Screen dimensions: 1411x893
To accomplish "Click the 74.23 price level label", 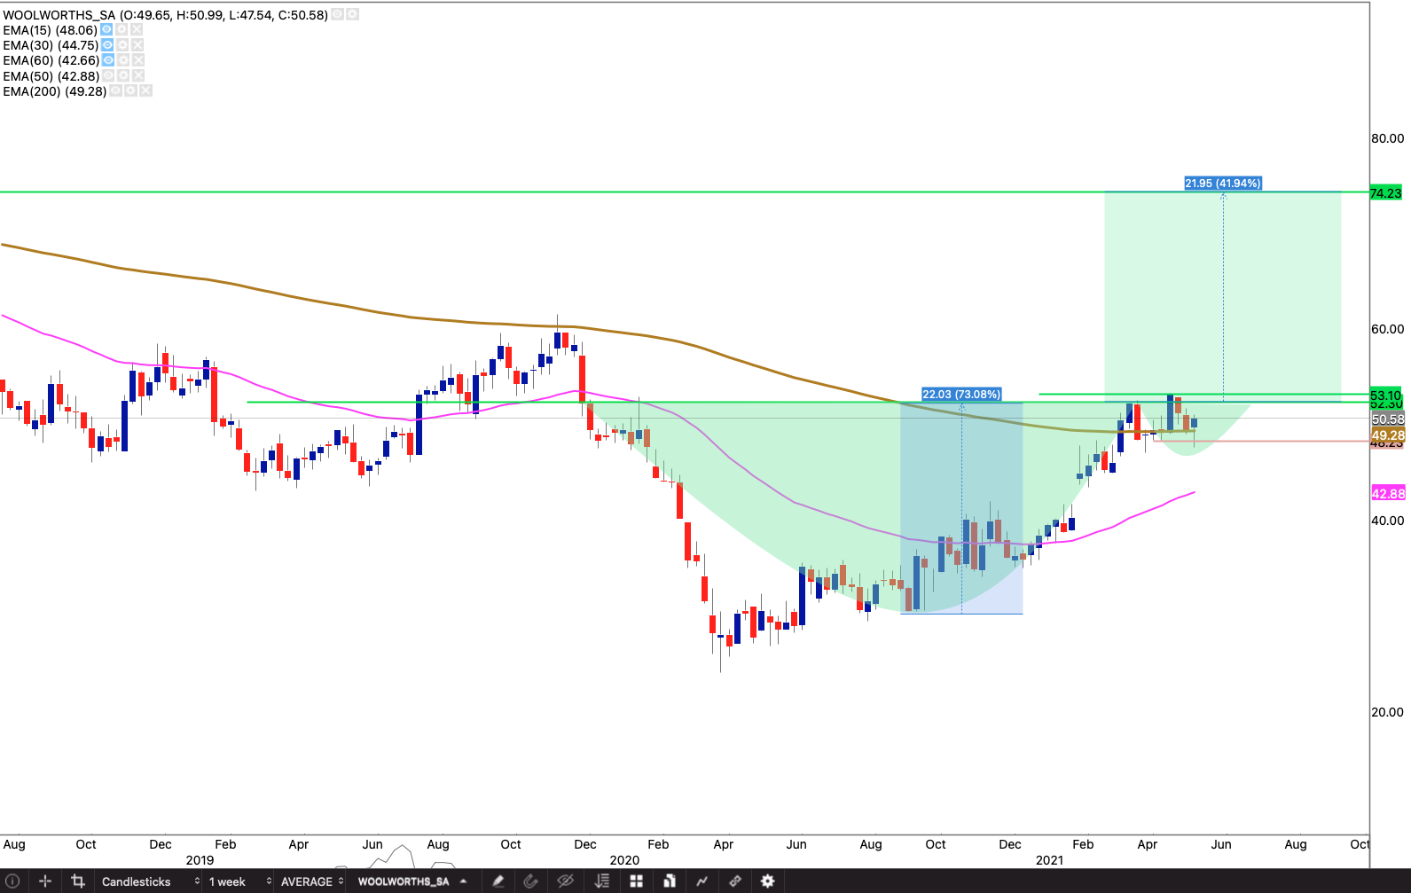I will tap(1386, 193).
